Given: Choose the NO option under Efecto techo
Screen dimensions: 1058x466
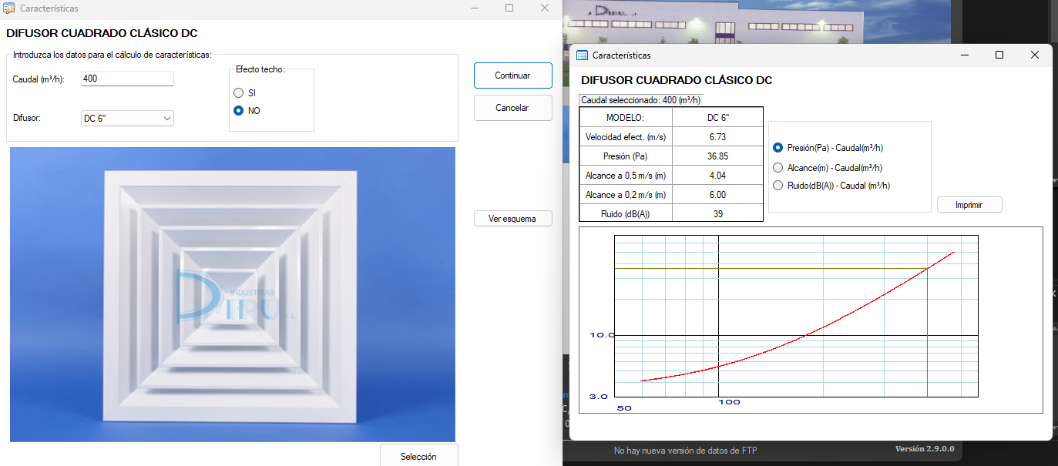Looking at the screenshot, I should [239, 111].
